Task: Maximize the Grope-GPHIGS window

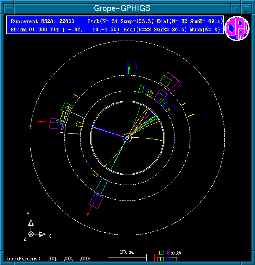Action: point(247,8)
